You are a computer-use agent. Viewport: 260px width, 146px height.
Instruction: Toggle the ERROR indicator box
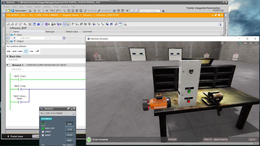coord(43,132)
